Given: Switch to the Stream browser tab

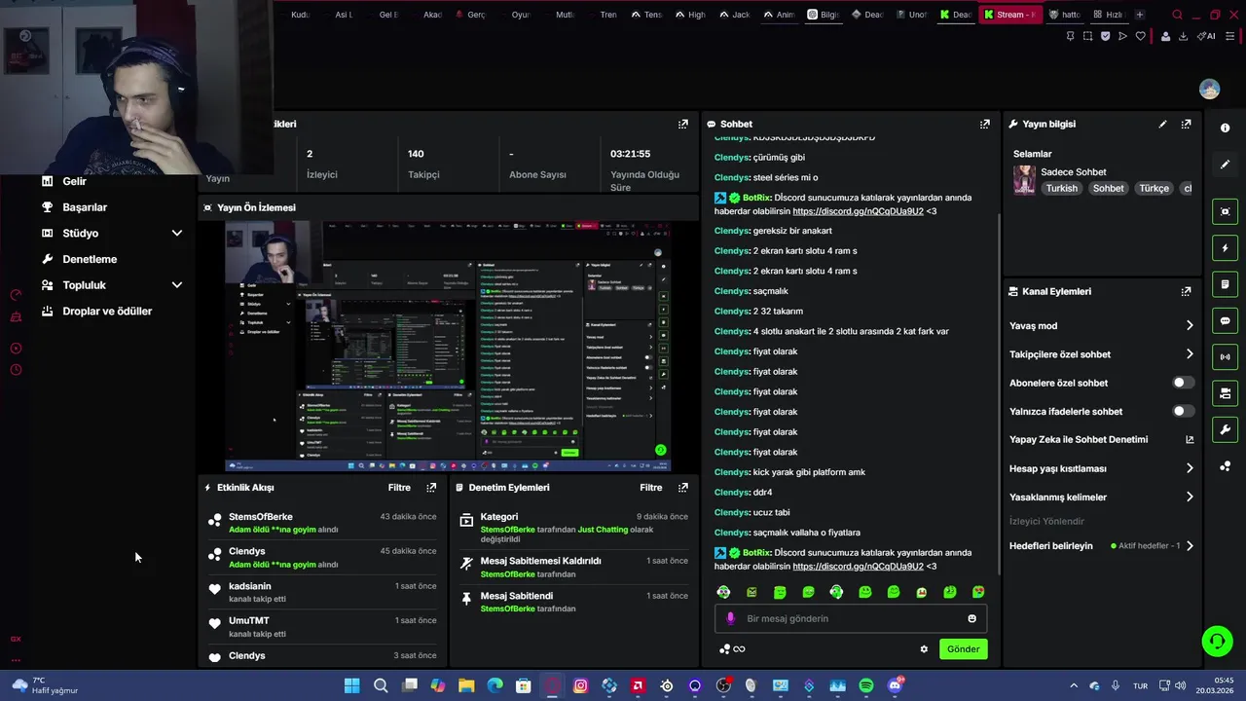Looking at the screenshot, I should [x=1009, y=15].
